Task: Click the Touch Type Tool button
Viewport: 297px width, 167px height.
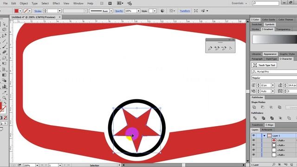Action: tap(264, 65)
